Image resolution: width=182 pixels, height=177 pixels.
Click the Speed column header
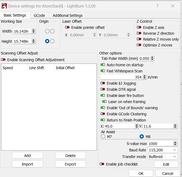pyautogui.click(x=15, y=68)
